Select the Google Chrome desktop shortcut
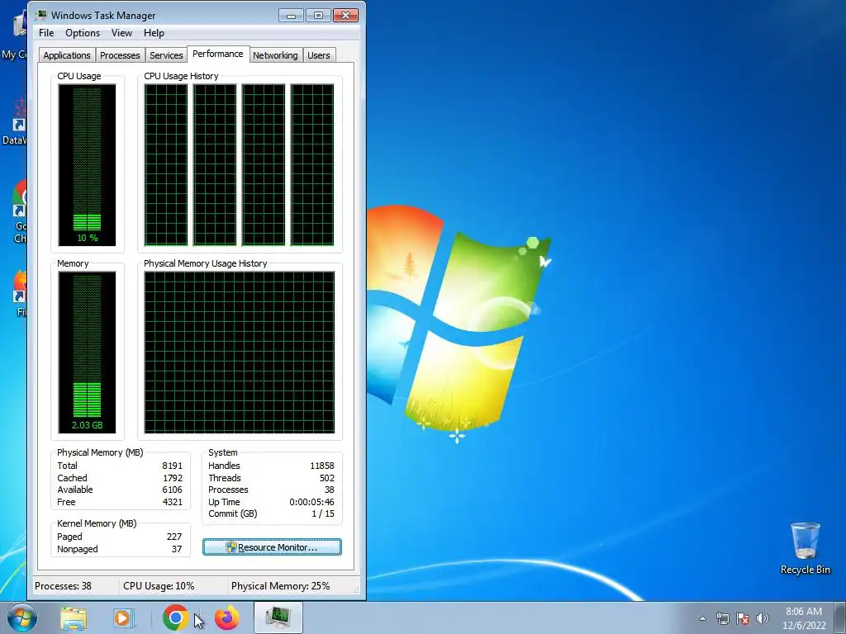This screenshot has width=846, height=634. [x=21, y=211]
